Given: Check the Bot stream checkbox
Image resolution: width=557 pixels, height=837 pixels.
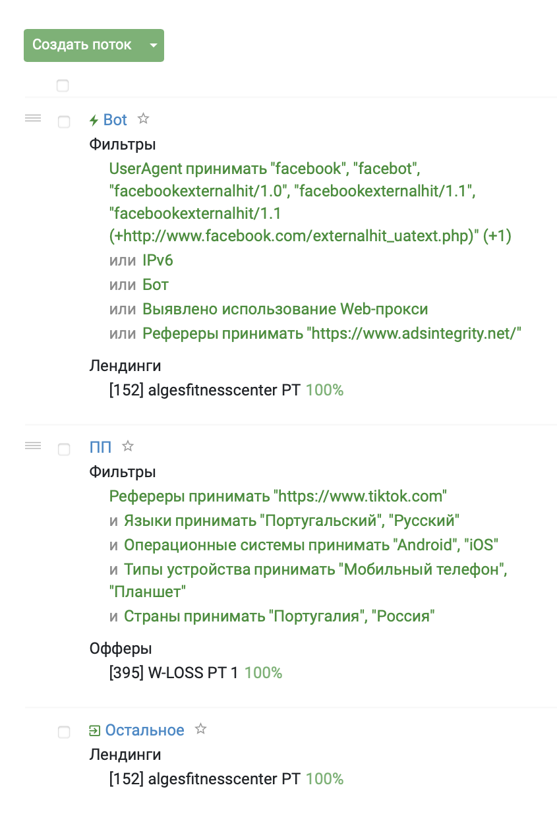Looking at the screenshot, I should point(64,122).
